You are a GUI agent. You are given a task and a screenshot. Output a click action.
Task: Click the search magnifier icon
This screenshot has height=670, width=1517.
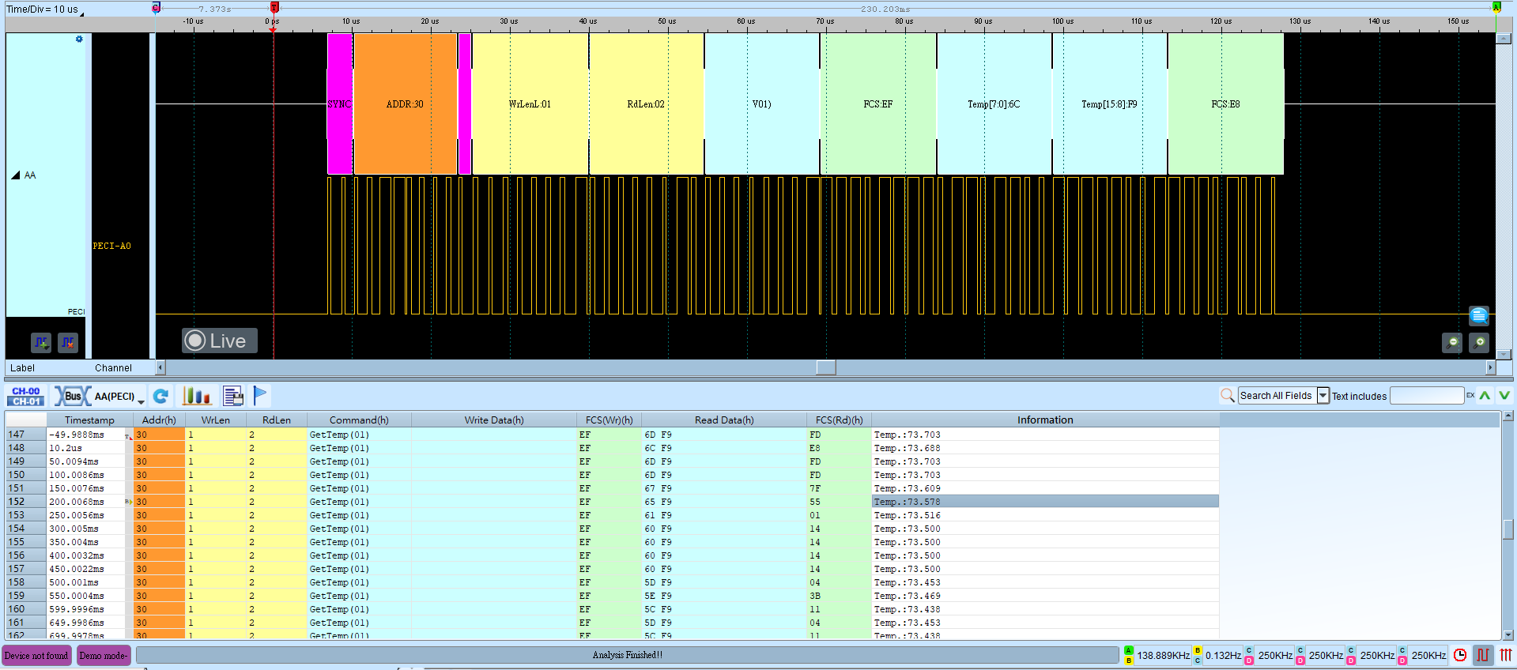pyautogui.click(x=1227, y=395)
